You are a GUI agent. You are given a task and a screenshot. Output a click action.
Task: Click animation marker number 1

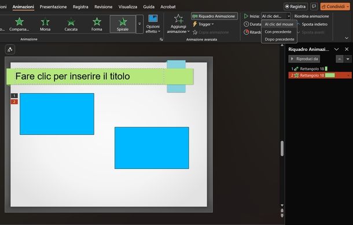(14, 95)
